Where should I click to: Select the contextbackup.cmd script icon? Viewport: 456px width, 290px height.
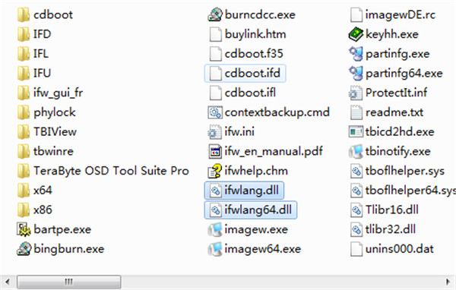pyautogui.click(x=215, y=112)
